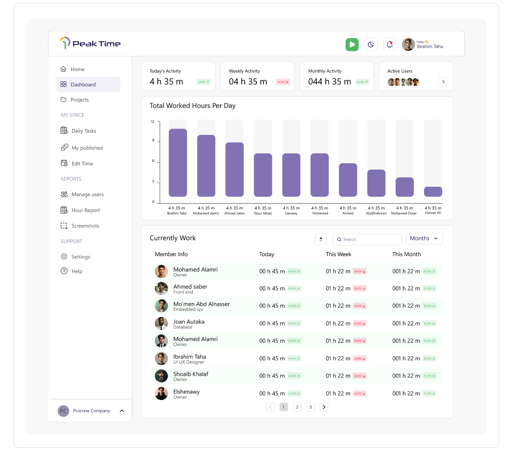Toggle dark mode using the moon icon
Image resolution: width=512 pixels, height=451 pixels.
pos(370,45)
